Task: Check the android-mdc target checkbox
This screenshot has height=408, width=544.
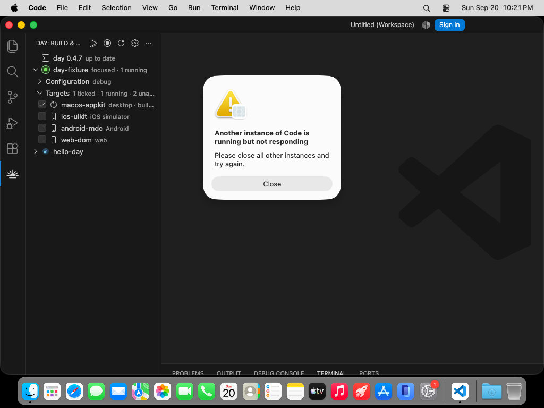Action: click(42, 128)
